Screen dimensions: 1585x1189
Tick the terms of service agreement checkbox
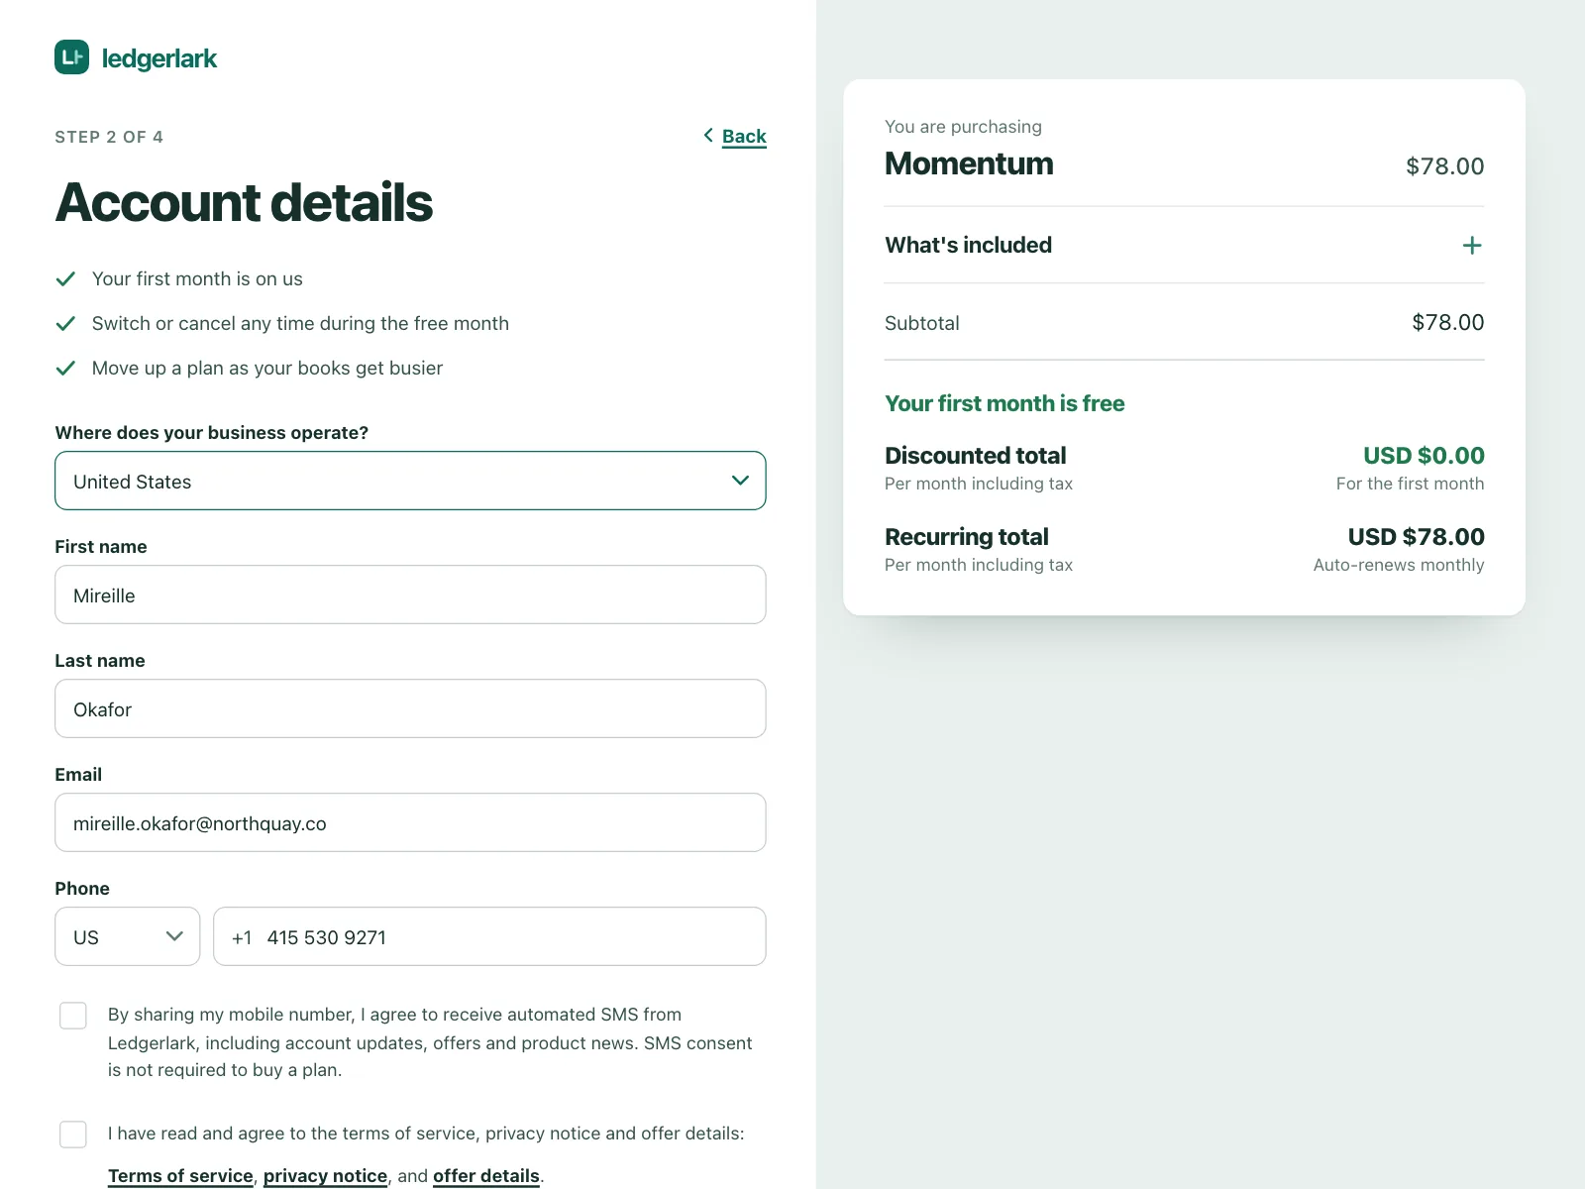pyautogui.click(x=73, y=1135)
